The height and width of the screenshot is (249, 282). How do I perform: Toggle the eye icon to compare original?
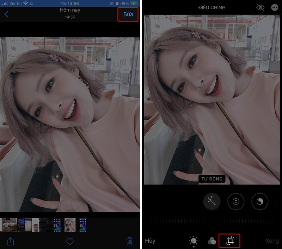click(260, 7)
